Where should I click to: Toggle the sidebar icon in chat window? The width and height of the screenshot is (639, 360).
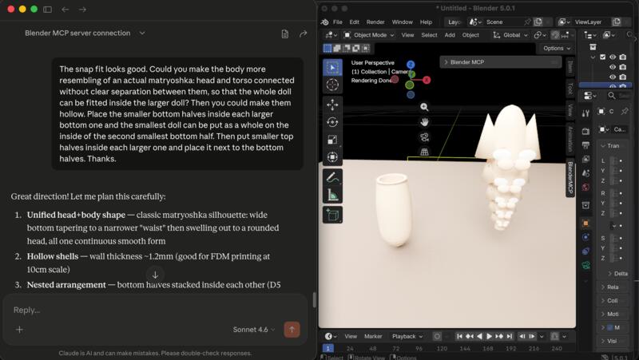pyautogui.click(x=47, y=9)
